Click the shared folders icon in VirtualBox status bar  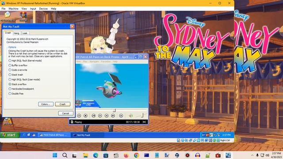(199, 140)
